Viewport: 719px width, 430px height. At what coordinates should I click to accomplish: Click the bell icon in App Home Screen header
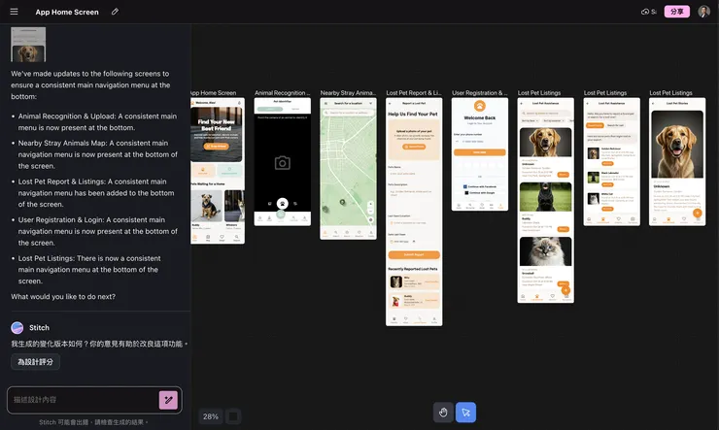239,103
